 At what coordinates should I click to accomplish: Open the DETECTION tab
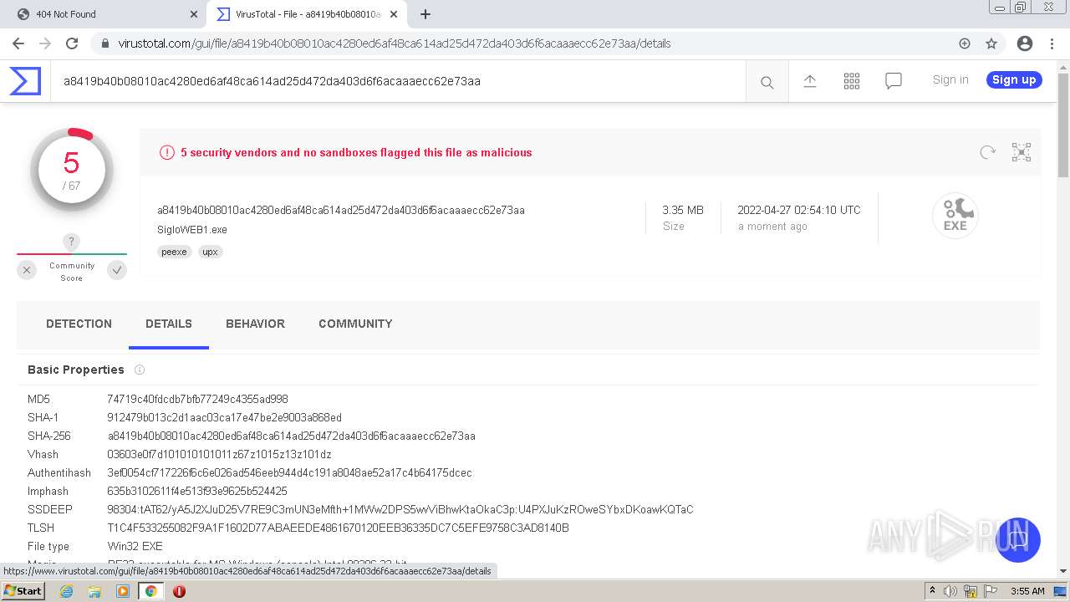(79, 324)
